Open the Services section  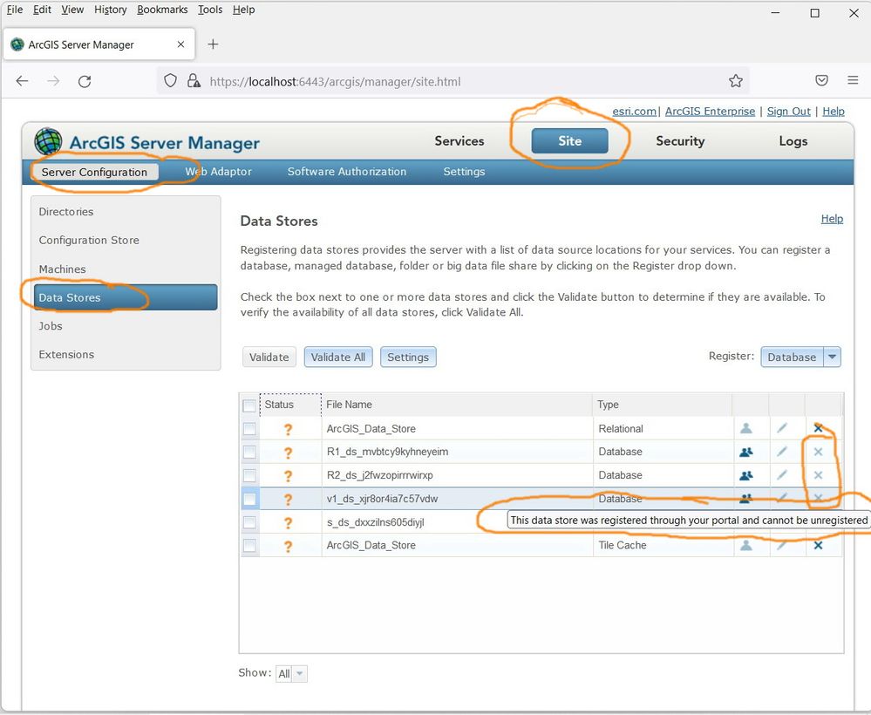coord(459,141)
